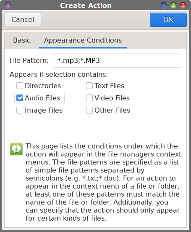Cancel the Create Action dialog
Viewport: 191px width, 232px height.
tap(23, 20)
